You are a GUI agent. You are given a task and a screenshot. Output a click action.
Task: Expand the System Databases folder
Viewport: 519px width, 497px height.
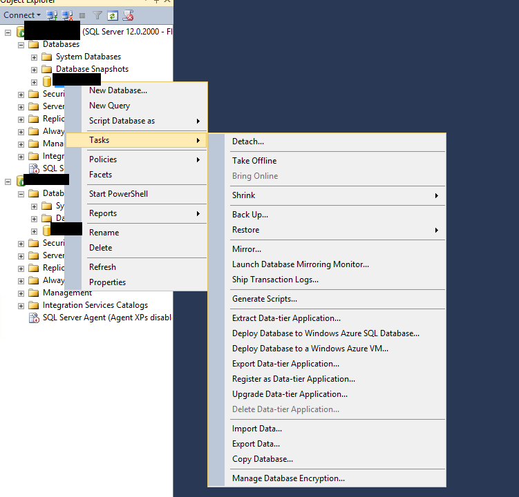tap(34, 57)
